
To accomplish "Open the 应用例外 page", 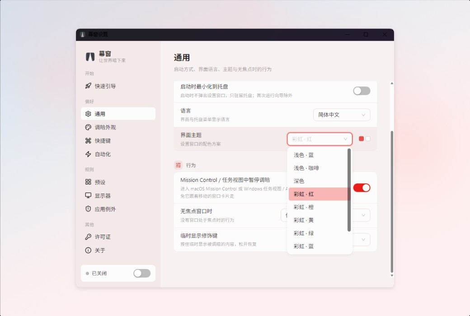I will click(118, 209).
